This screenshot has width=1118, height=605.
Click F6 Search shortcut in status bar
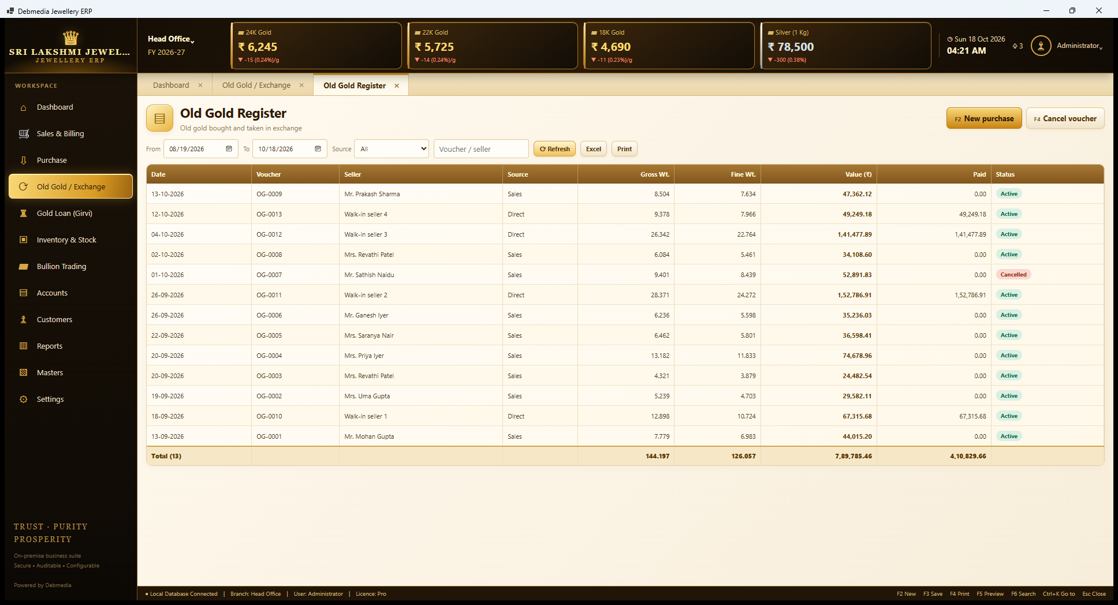pos(1023,594)
